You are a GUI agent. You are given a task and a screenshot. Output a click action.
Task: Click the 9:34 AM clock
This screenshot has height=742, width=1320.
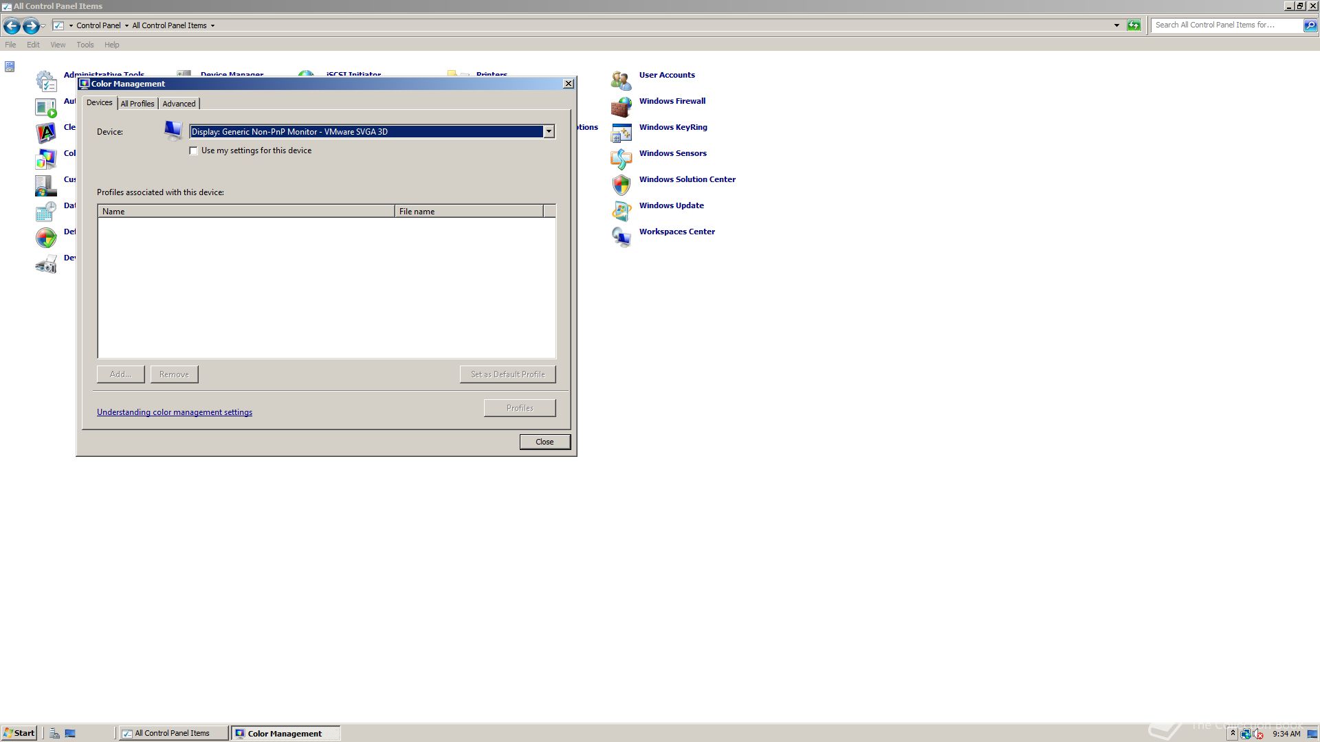(1286, 734)
